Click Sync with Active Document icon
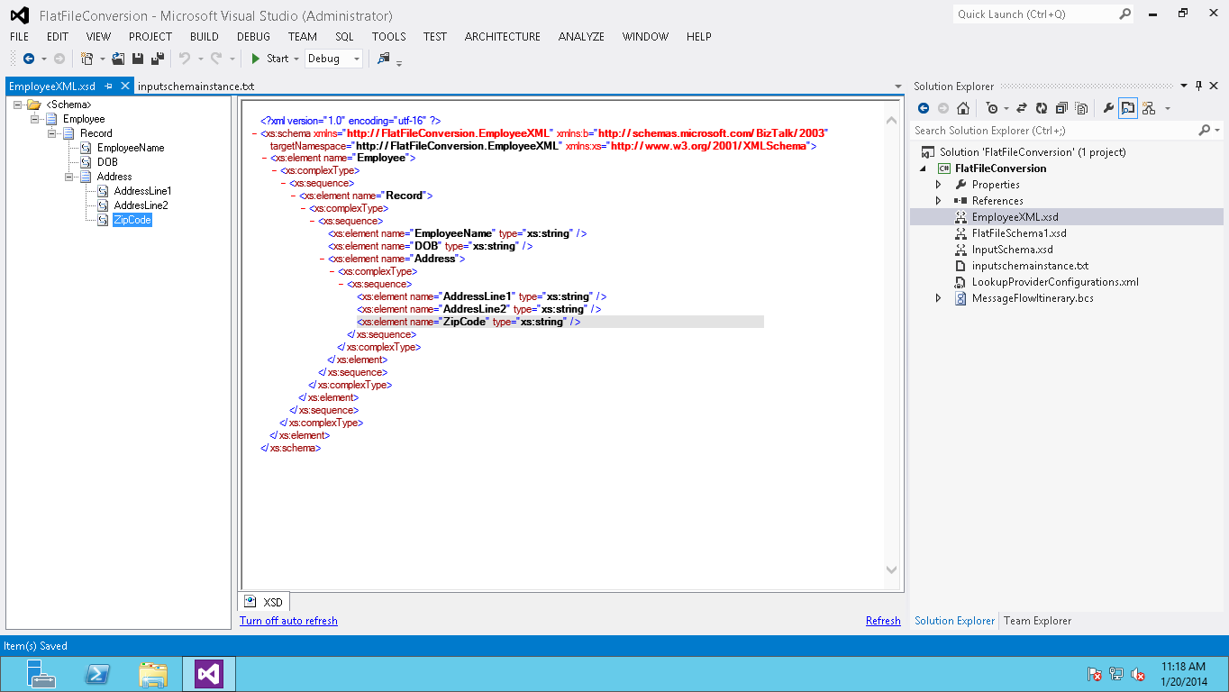The width and height of the screenshot is (1229, 692). pos(1022,108)
